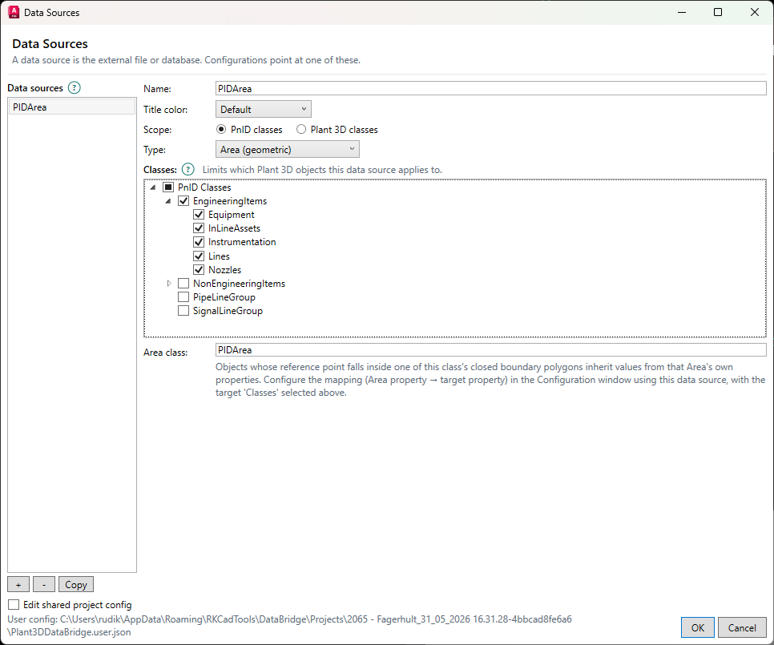Uncheck the Lines checkbox
The width and height of the screenshot is (774, 645).
point(199,256)
